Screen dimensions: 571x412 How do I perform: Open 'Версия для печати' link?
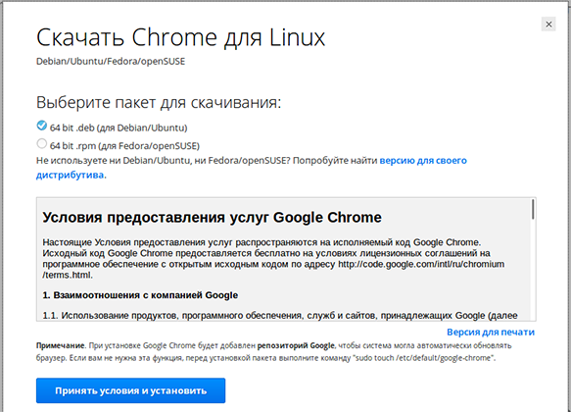coord(491,333)
